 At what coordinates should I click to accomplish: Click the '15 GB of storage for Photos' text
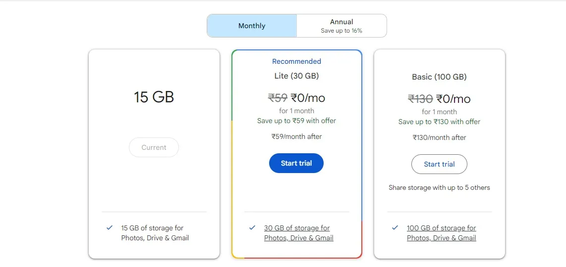152,228
